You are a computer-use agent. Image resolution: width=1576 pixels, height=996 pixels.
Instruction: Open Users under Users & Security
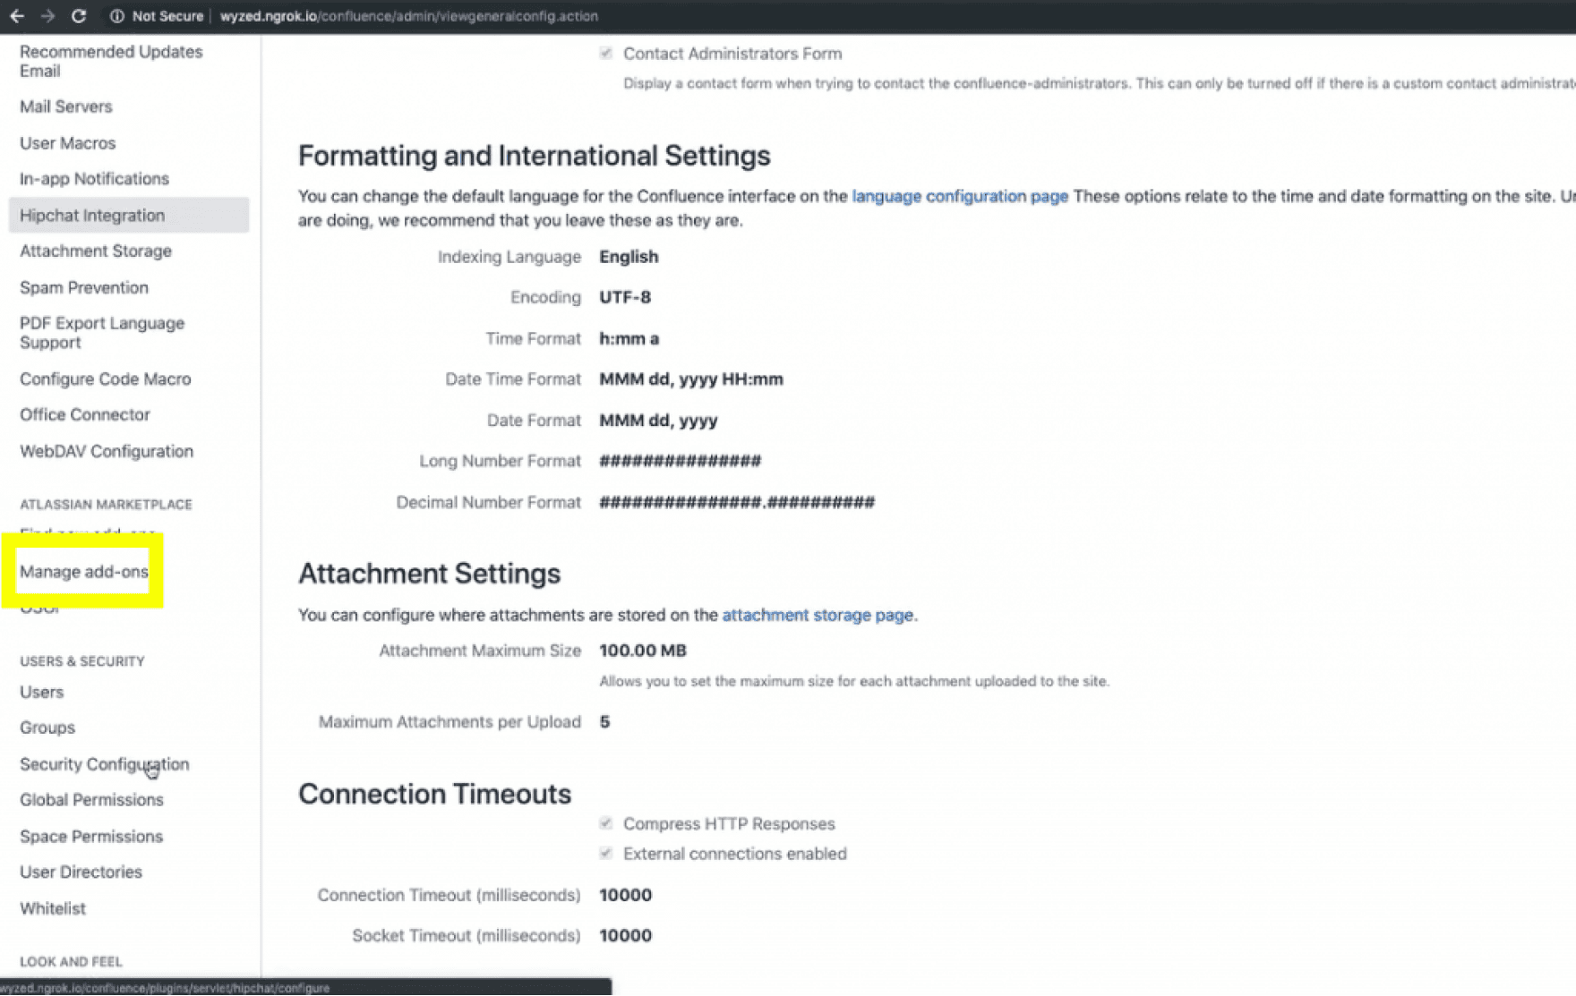point(42,693)
